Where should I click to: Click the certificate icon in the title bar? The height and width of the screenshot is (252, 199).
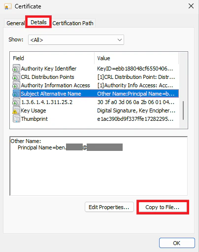point(8,6)
